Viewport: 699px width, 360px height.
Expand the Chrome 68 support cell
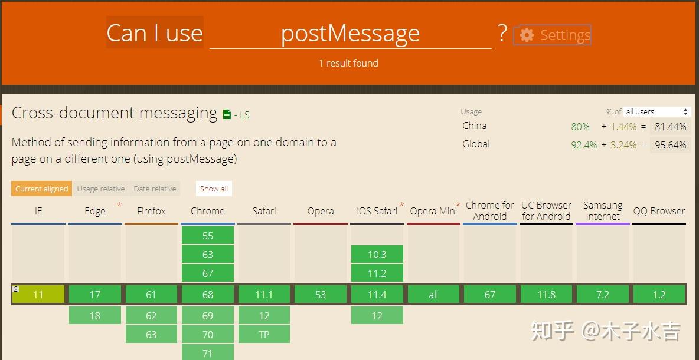point(208,294)
